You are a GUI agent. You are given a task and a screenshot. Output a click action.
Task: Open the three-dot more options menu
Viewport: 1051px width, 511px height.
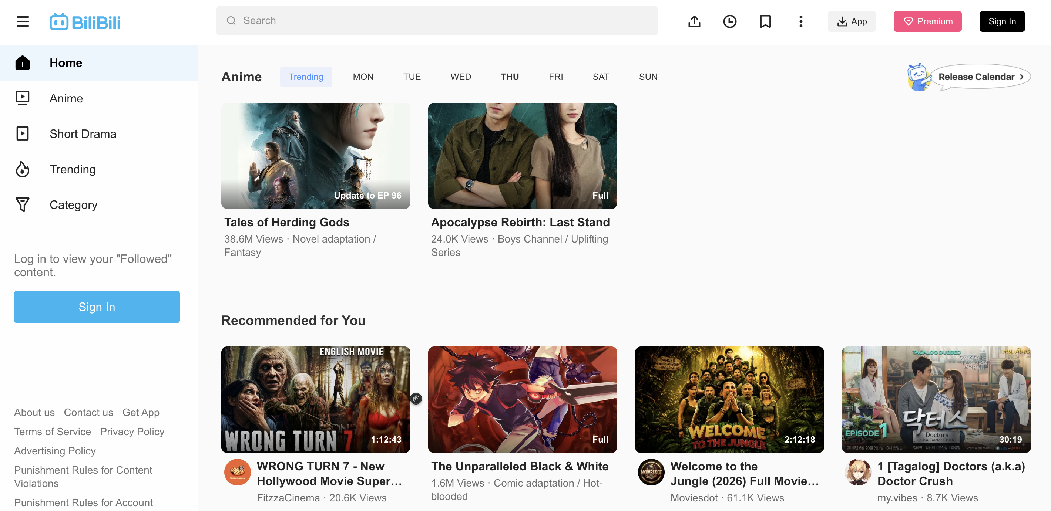click(800, 21)
